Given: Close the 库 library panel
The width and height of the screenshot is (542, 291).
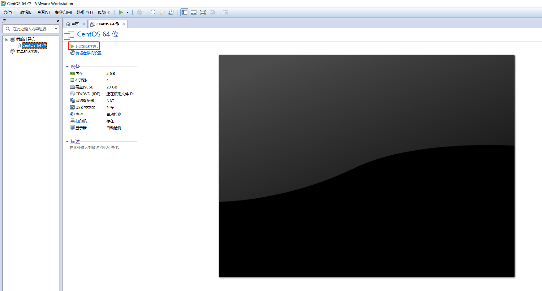Looking at the screenshot, I should 58,21.
